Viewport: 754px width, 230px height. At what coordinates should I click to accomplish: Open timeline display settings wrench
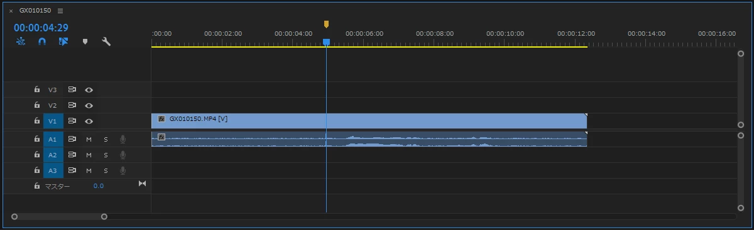click(x=106, y=42)
